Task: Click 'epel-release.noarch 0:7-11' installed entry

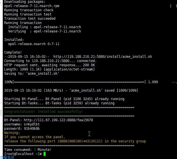Action: click(x=34, y=44)
